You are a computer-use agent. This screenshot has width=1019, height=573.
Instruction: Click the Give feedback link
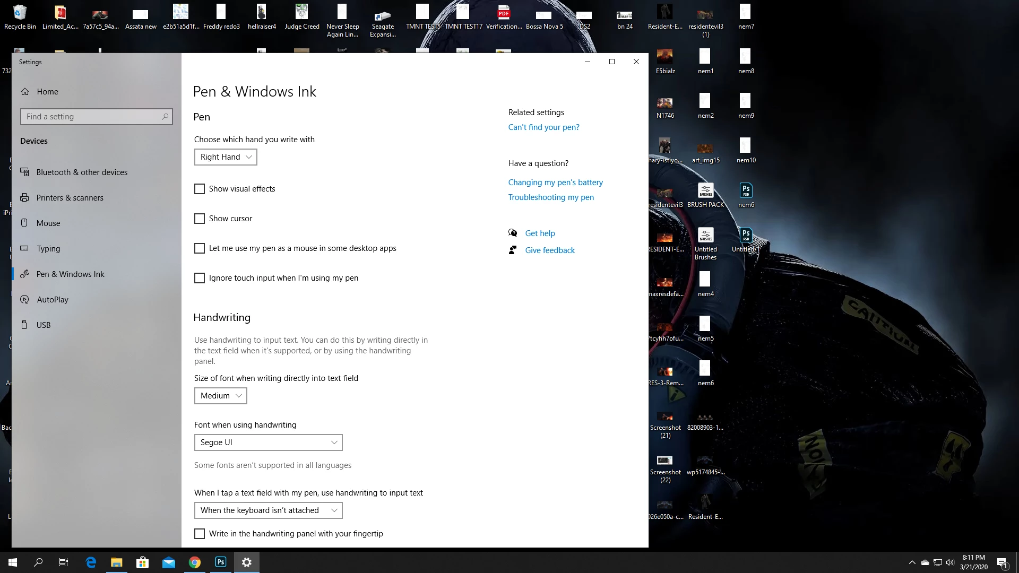550,250
